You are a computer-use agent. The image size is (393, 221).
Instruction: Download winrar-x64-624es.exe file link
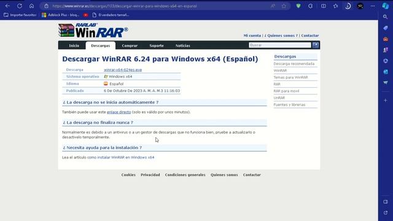(123, 69)
